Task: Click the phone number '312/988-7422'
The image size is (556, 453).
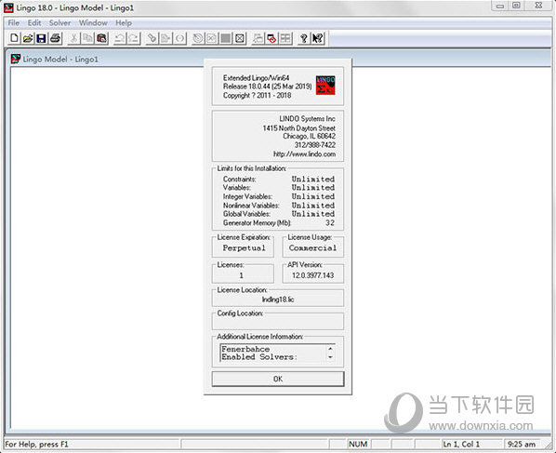Action: (315, 145)
